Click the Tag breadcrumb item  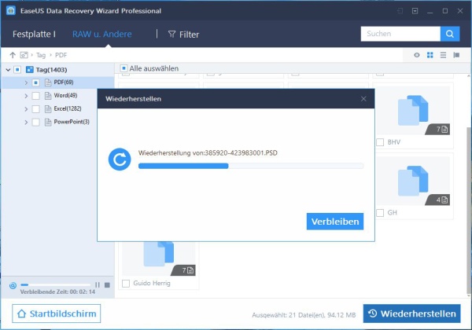point(41,55)
